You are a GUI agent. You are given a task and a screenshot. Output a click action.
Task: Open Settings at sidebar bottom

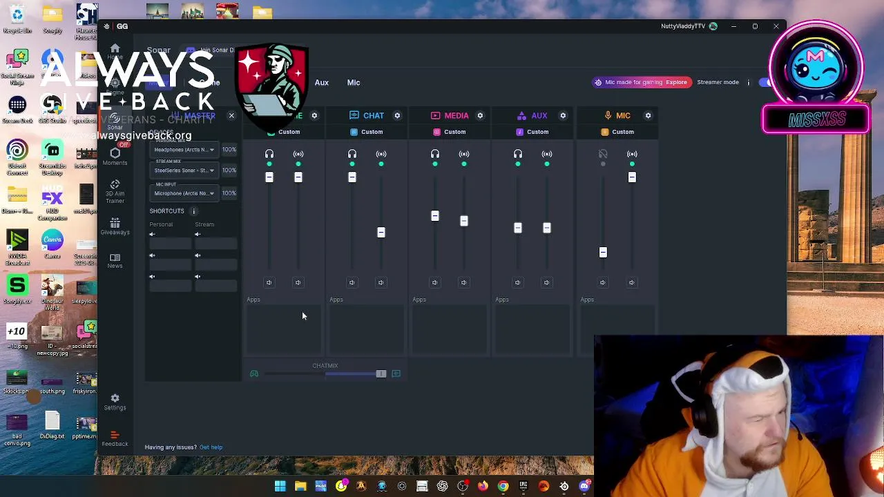pyautogui.click(x=115, y=402)
